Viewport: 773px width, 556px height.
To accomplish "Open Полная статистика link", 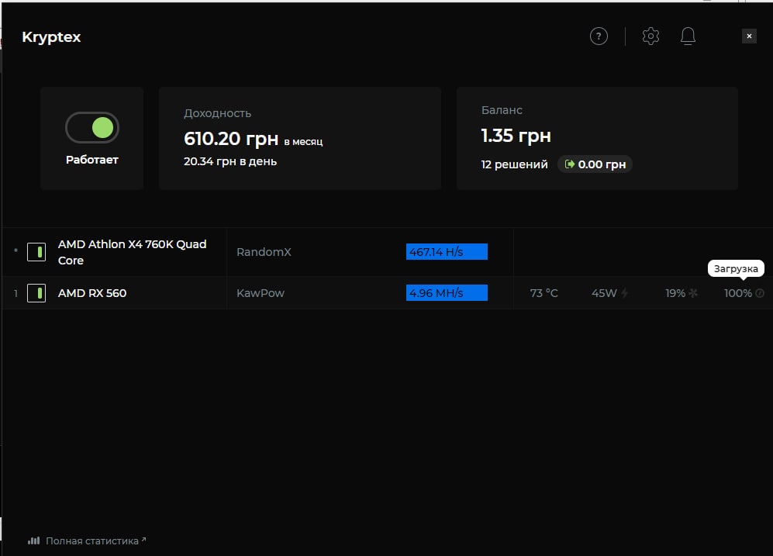I will (x=92, y=540).
